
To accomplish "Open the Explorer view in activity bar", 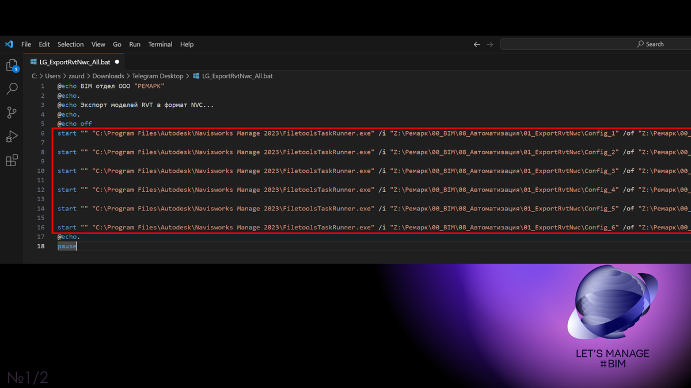I will point(12,66).
